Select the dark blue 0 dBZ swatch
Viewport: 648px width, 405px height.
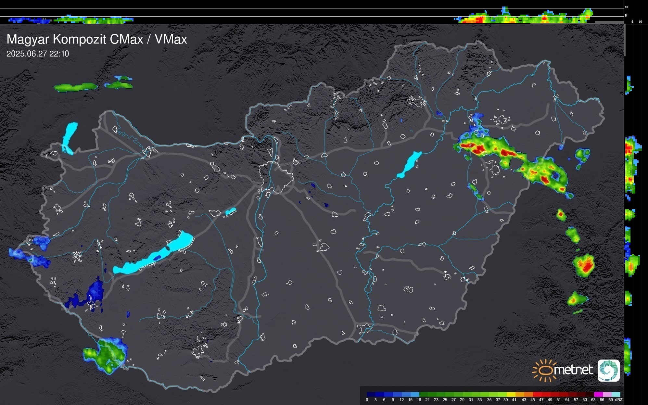click(371, 394)
